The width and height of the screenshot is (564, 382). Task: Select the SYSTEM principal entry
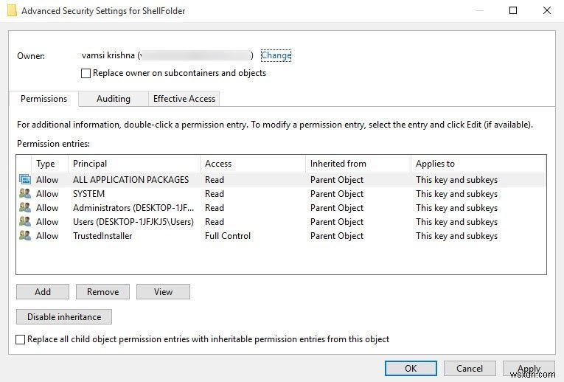tap(89, 193)
